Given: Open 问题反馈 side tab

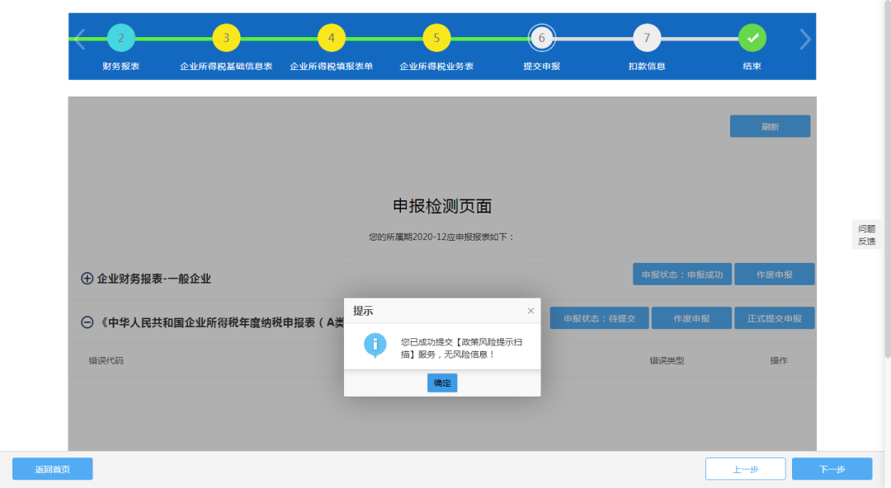Looking at the screenshot, I should click(x=866, y=235).
